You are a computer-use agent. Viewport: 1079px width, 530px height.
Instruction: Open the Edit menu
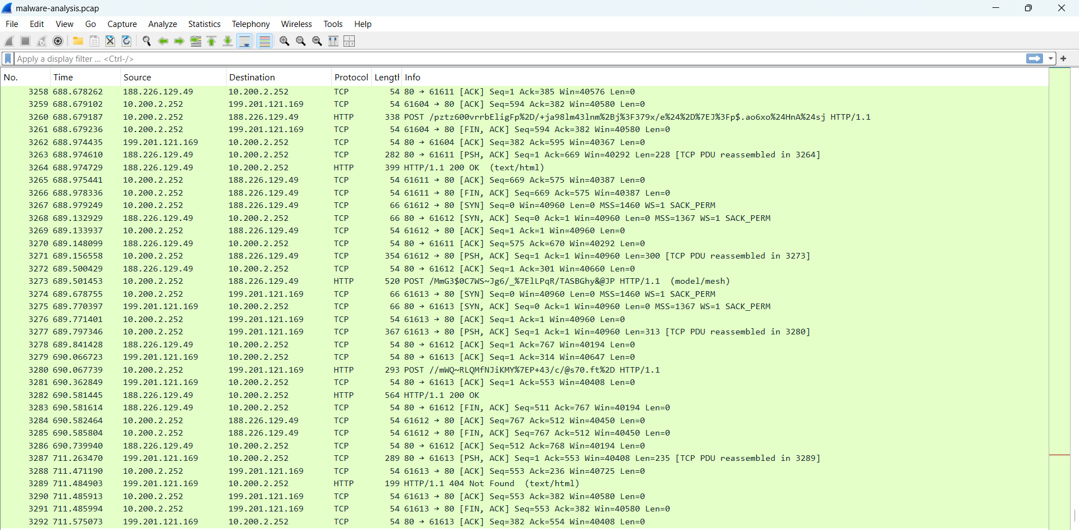coord(37,24)
